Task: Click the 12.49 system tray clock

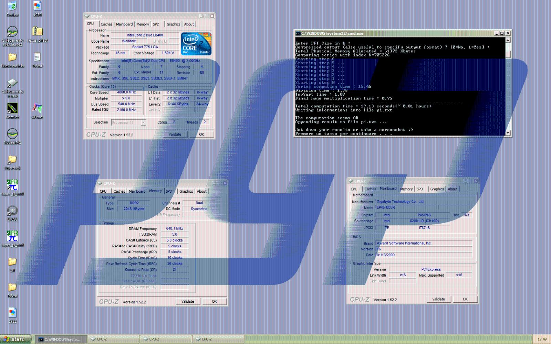Action: [542, 339]
